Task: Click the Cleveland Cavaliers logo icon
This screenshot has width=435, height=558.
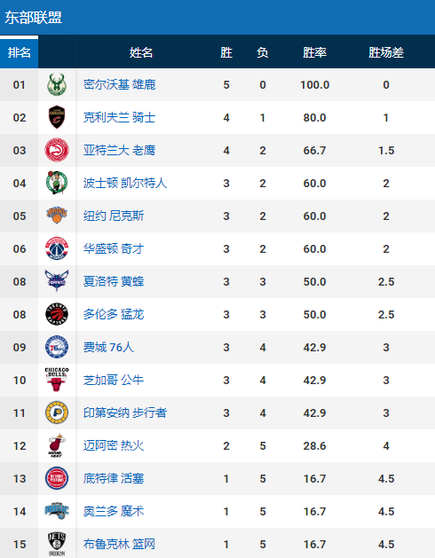Action: pyautogui.click(x=57, y=117)
